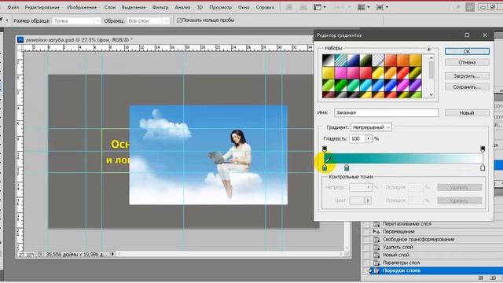Screen dimensions: 503x283
Task: Open the Анализ menu
Action: (x=182, y=7)
